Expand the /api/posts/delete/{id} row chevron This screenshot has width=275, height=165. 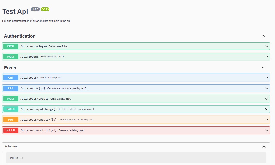tap(267, 130)
